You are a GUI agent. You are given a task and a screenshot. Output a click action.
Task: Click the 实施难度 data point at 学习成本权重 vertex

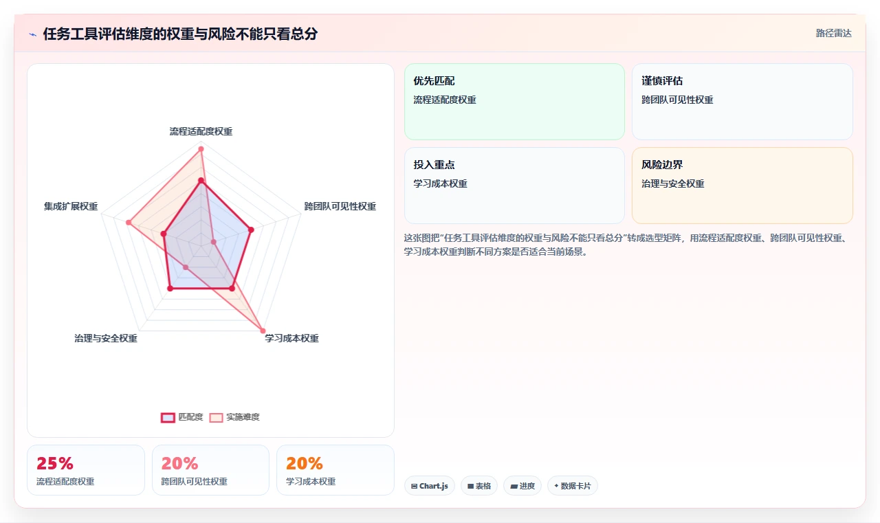[263, 331]
